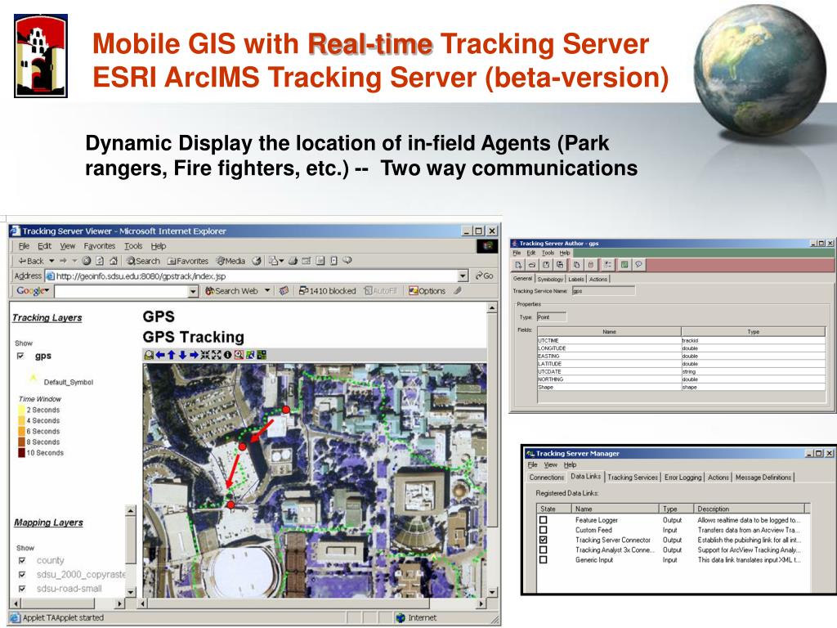Click the pan down arrow above the map

[182, 355]
